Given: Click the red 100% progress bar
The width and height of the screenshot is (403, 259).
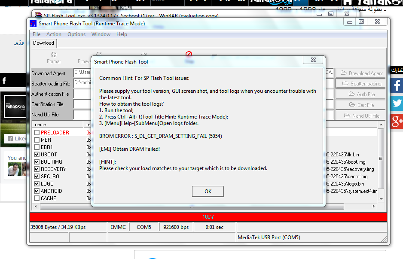Looking at the screenshot, I should click(x=208, y=217).
